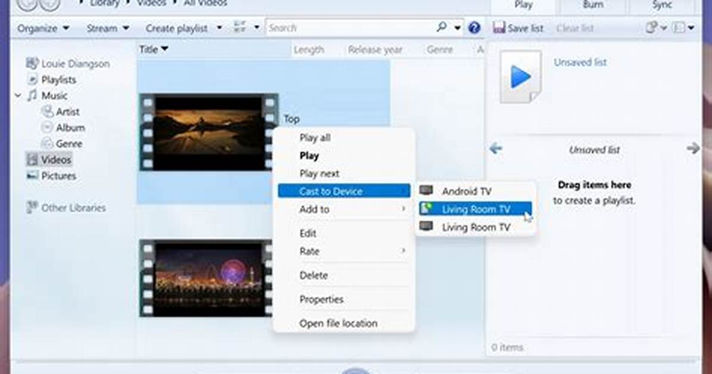This screenshot has height=374, width=712.
Task: Click the Album disc icon in sidebar
Action: click(x=47, y=127)
